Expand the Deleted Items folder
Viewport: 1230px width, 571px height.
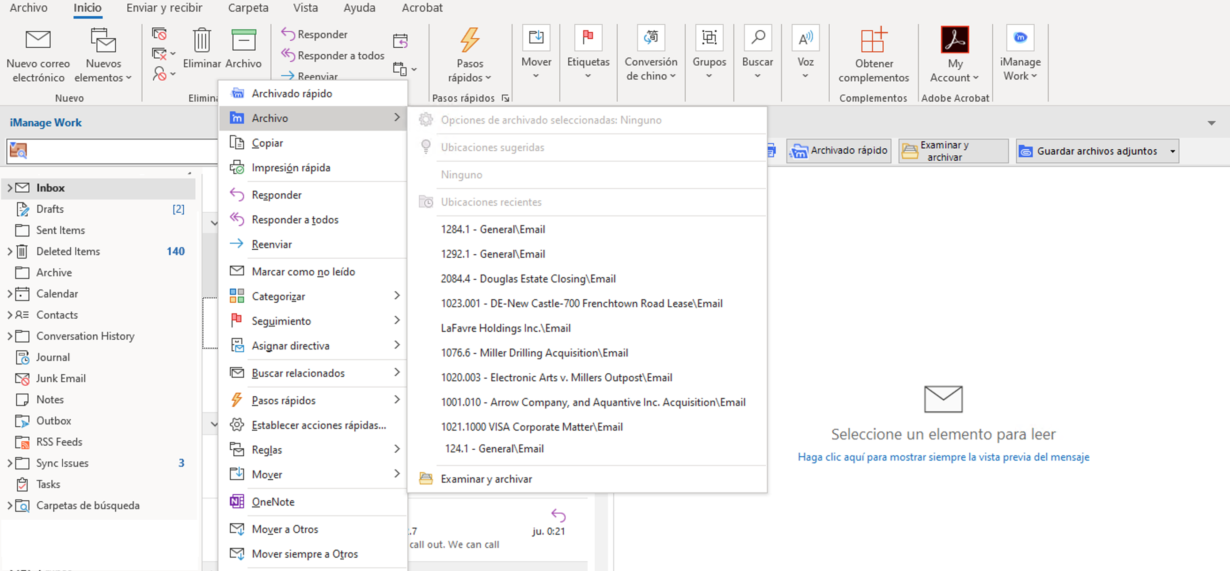click(10, 252)
